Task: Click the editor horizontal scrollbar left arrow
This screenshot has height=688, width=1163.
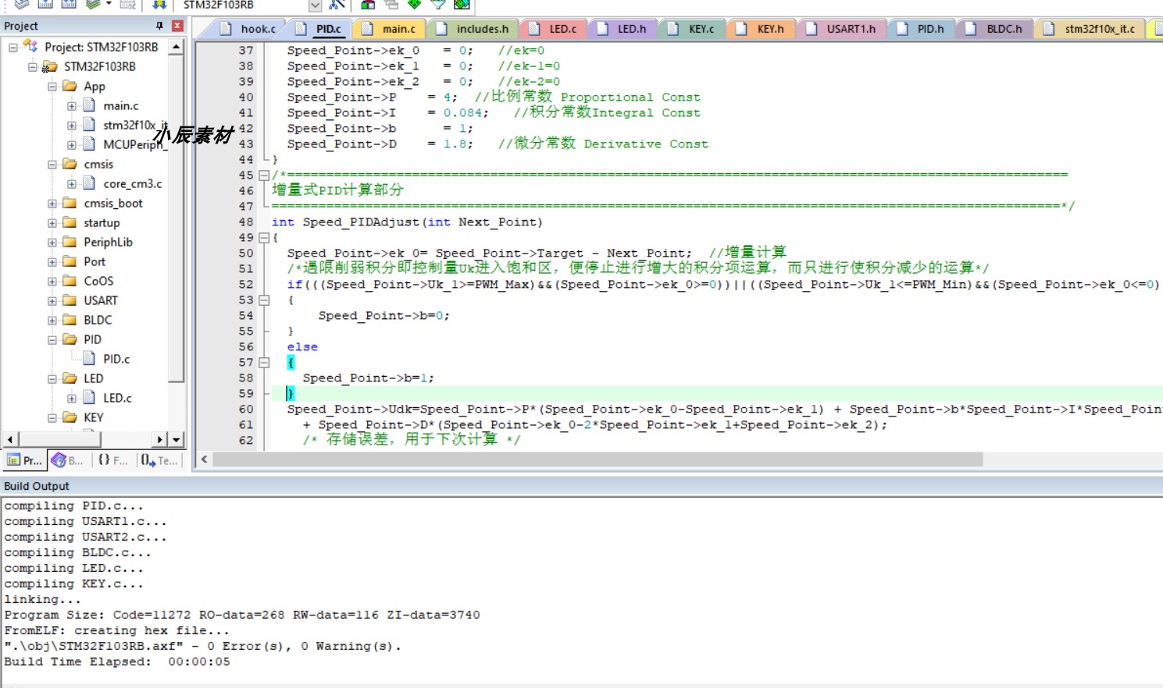Action: tap(205, 459)
